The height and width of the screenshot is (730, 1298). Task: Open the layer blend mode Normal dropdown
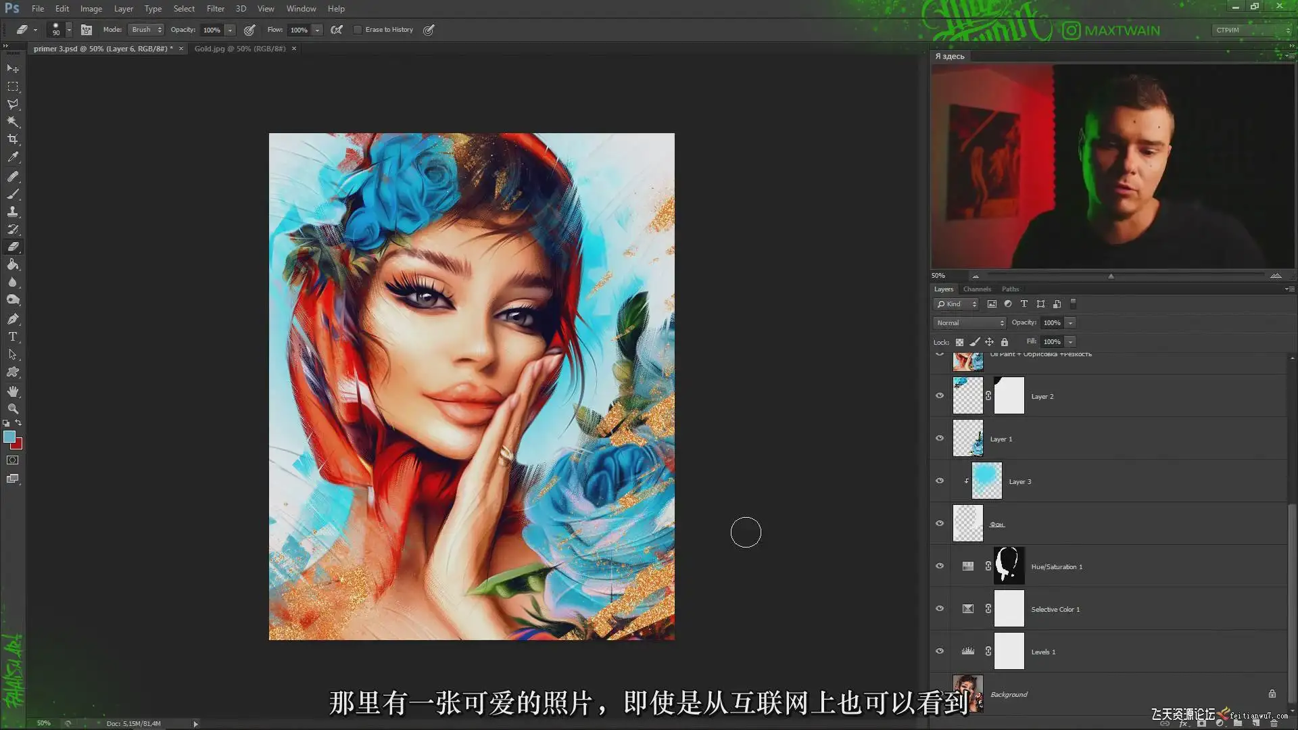[x=969, y=323]
